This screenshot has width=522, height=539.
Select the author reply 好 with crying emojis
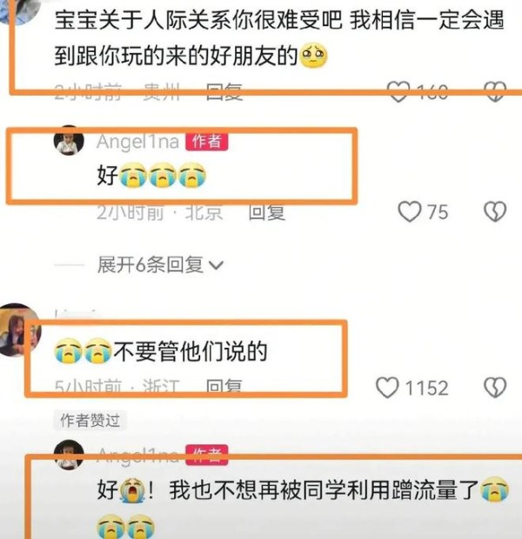click(x=151, y=175)
